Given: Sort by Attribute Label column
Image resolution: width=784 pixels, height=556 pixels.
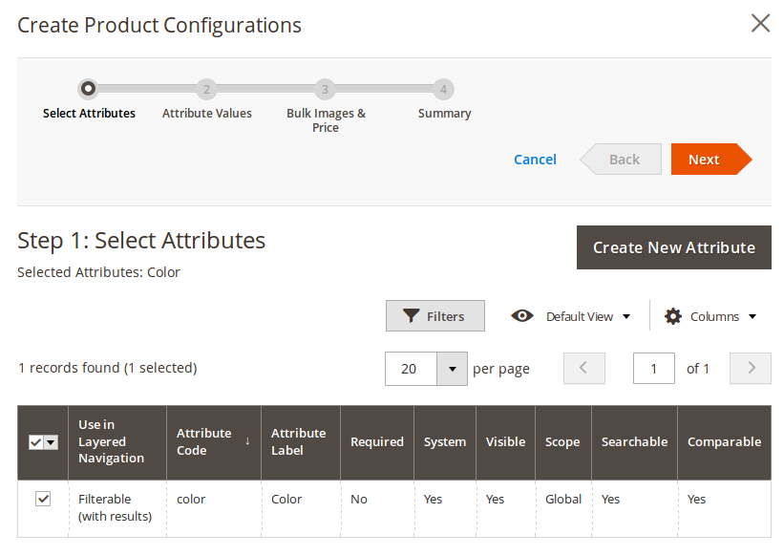Looking at the screenshot, I should tap(301, 442).
